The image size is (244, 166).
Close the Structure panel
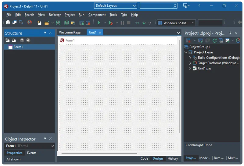pyautogui.click(x=50, y=33)
